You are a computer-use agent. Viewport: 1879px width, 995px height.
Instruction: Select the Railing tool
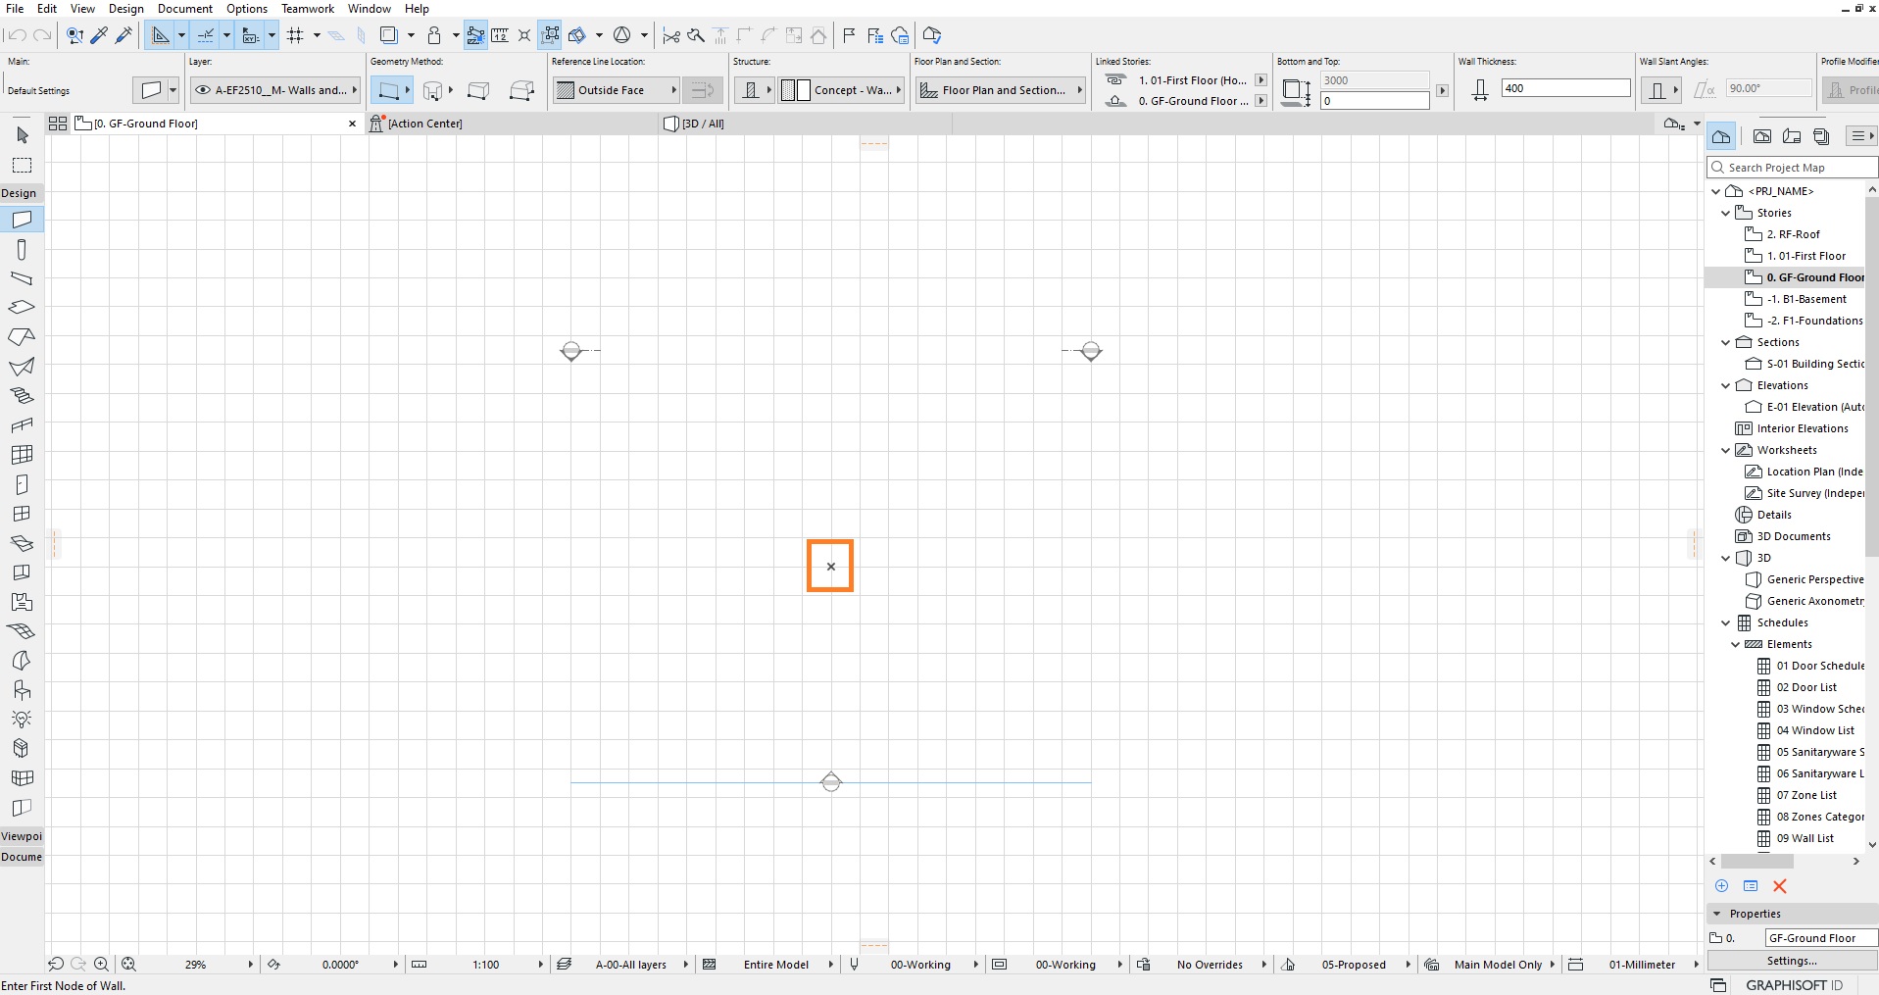point(22,425)
